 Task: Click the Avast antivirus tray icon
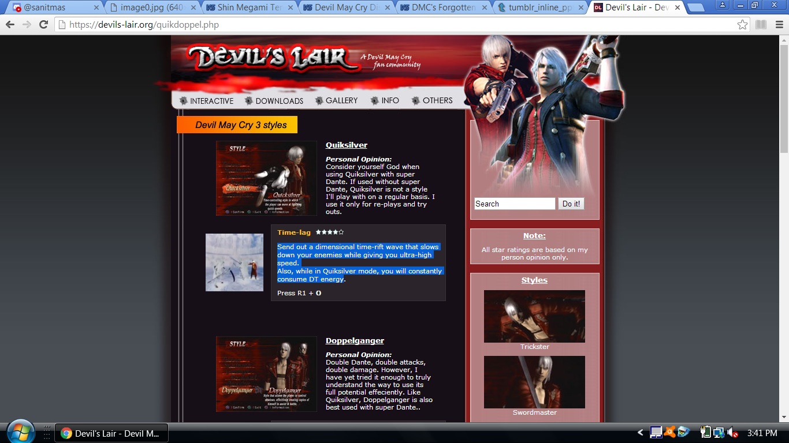pyautogui.click(x=670, y=431)
